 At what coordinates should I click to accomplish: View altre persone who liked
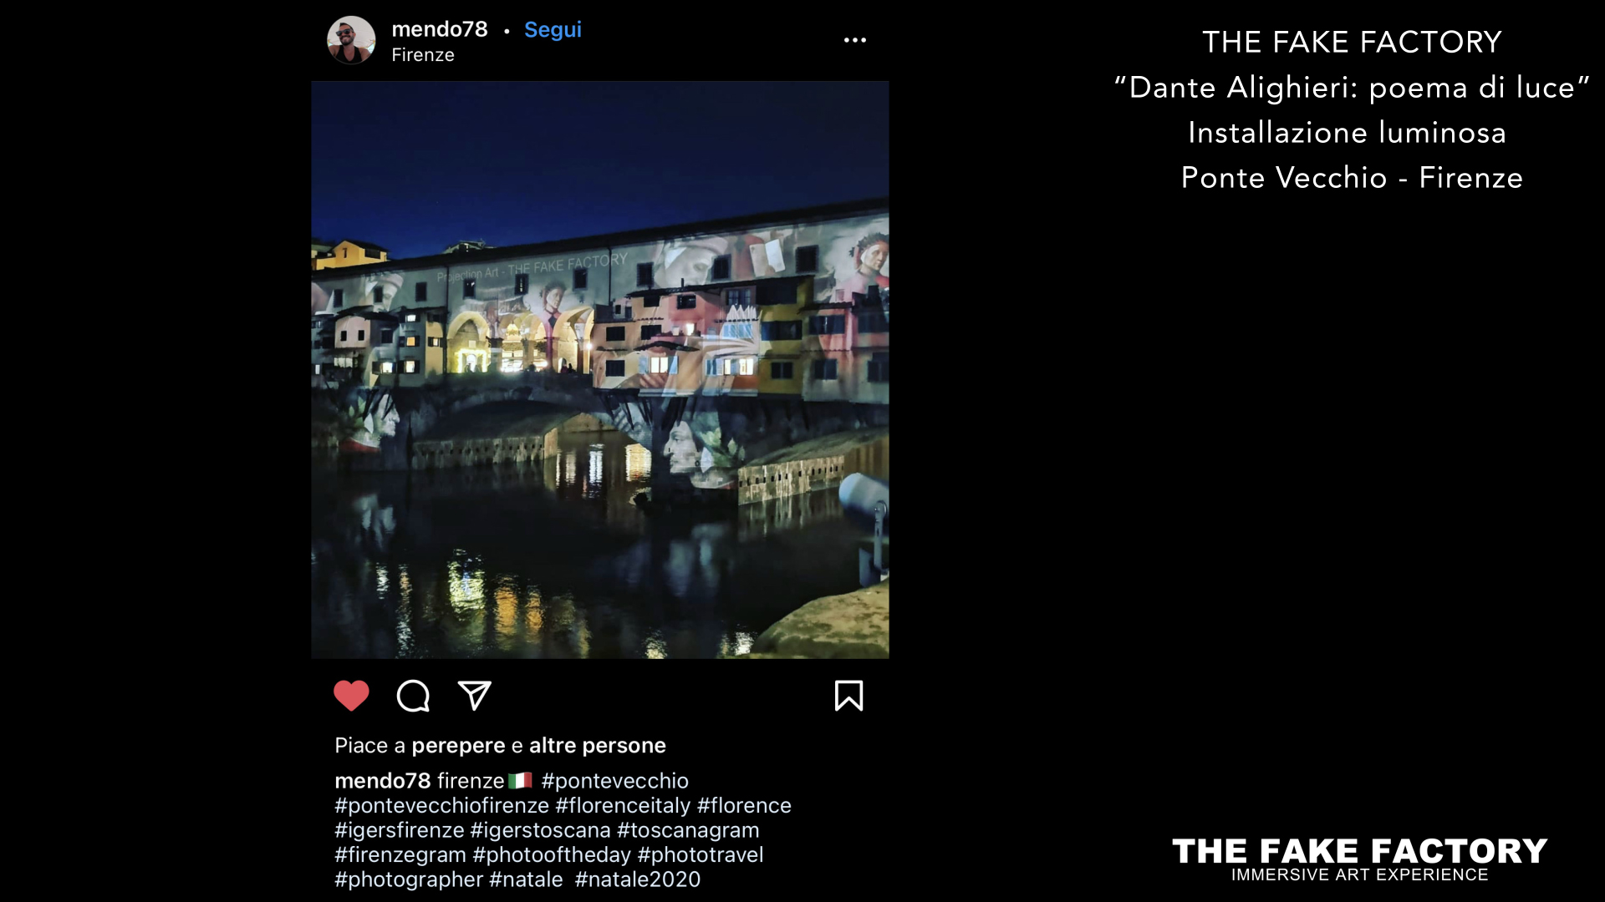pyautogui.click(x=598, y=746)
